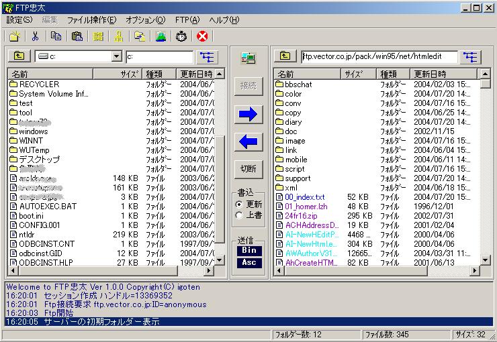Toggle Asc transfer mode
Image resolution: width=497 pixels, height=342 pixels.
pos(249,263)
